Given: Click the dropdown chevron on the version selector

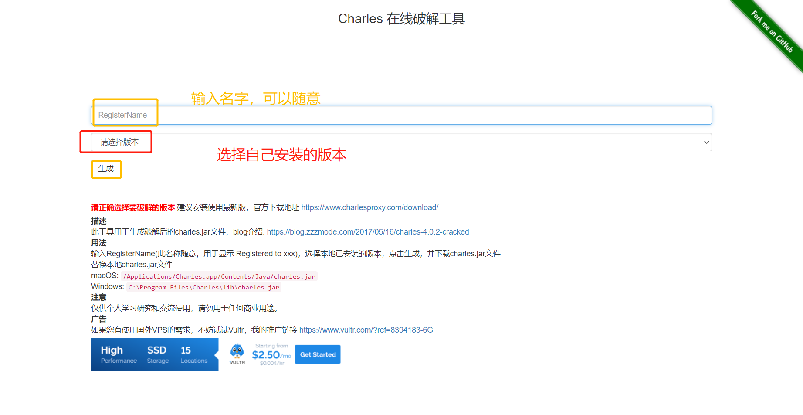Looking at the screenshot, I should pyautogui.click(x=706, y=142).
